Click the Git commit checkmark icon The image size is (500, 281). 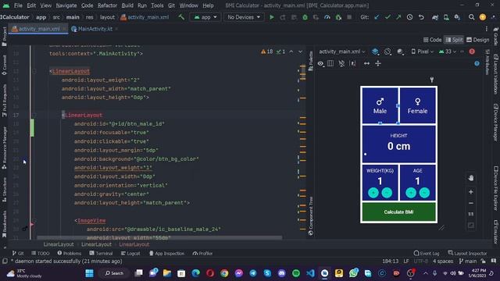point(387,17)
